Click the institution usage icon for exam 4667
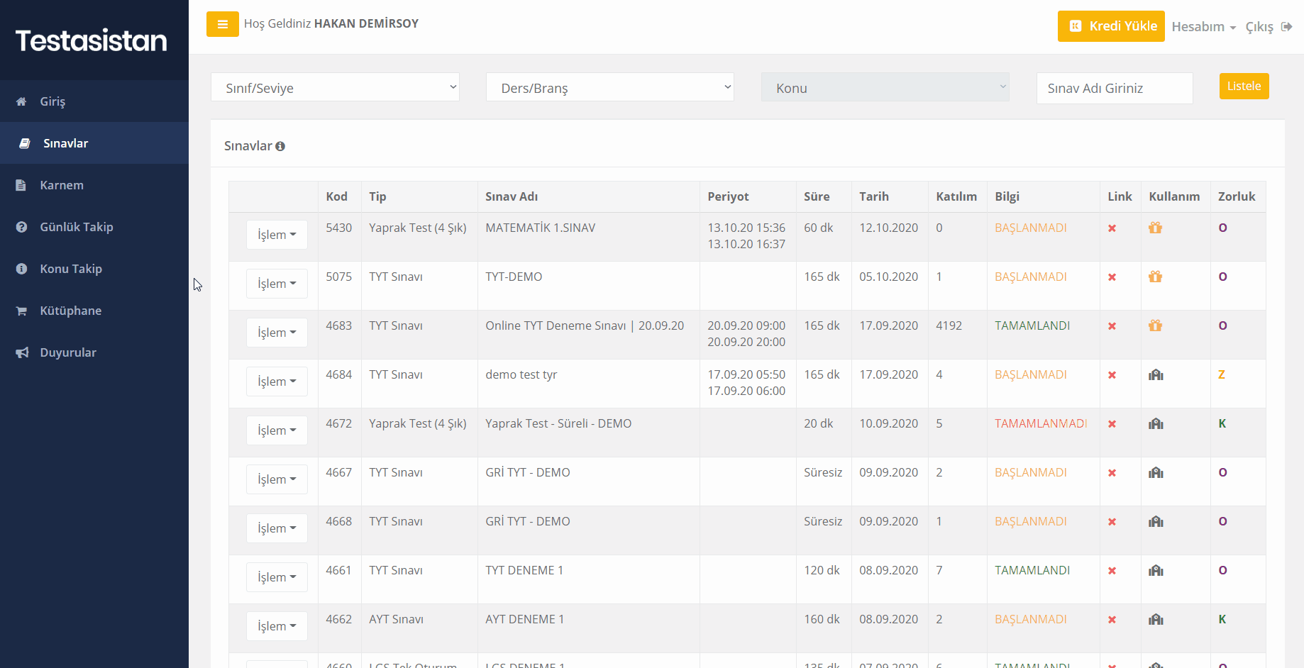This screenshot has width=1304, height=668. click(x=1156, y=472)
